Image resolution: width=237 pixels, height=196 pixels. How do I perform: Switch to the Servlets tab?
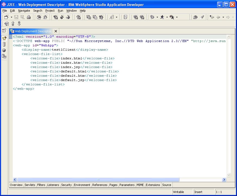[30, 185]
